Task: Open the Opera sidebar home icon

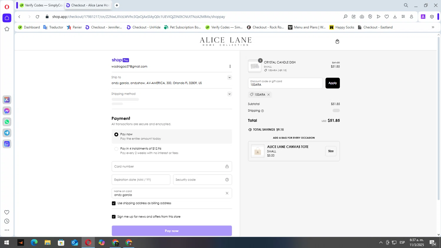Action: [7, 18]
